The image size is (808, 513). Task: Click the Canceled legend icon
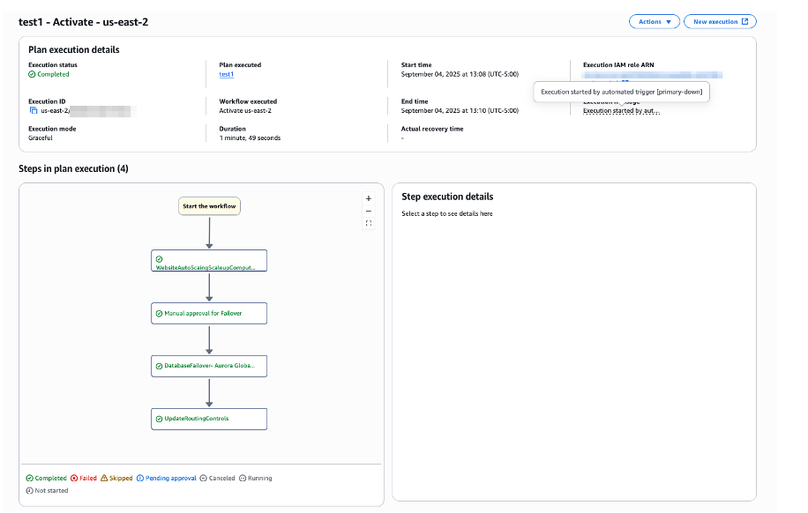(204, 479)
